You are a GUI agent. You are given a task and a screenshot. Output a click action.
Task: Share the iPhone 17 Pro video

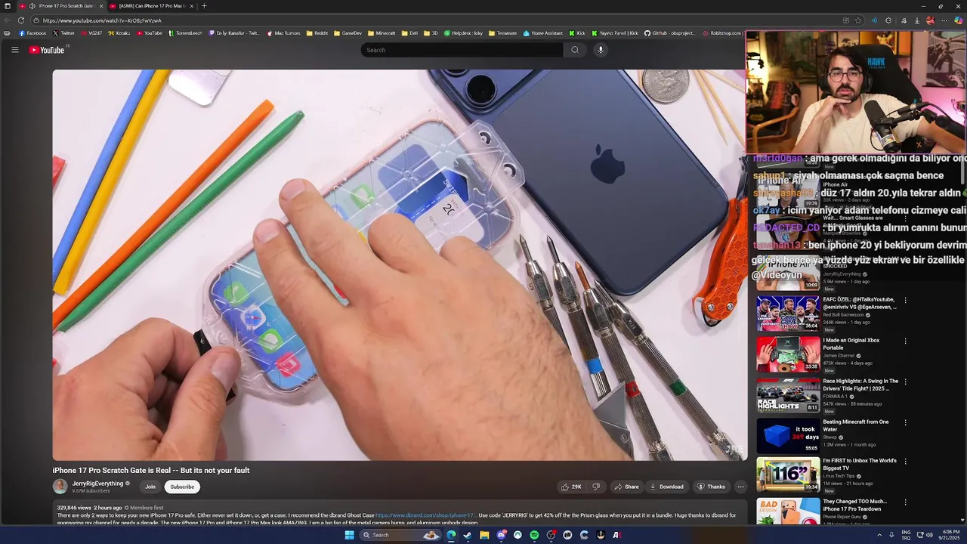(x=626, y=487)
